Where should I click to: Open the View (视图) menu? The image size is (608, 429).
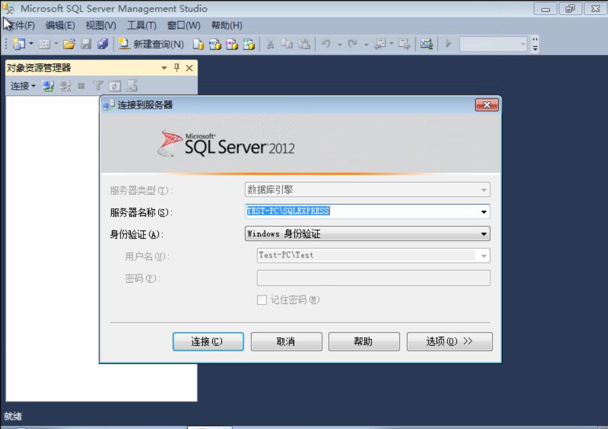point(100,25)
